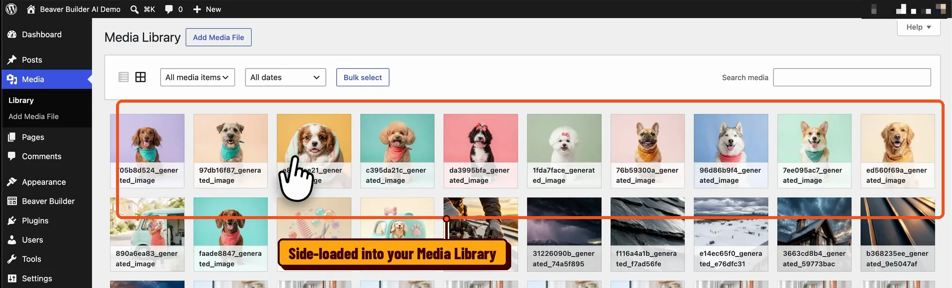Image resolution: width=952 pixels, height=288 pixels.
Task: Click the Appearance brush icon
Action: (12, 182)
